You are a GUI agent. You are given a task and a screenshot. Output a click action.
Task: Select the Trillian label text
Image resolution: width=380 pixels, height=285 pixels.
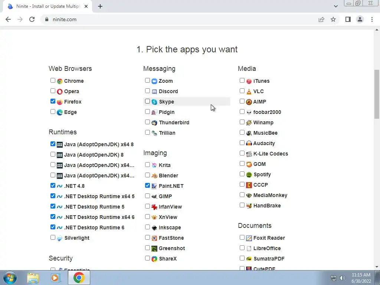click(x=167, y=133)
